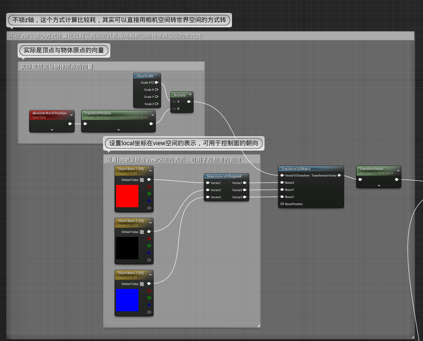Click the green G output pin on Object Basis 2
Image resolution: width=423 pixels, height=341 pixels.
(149, 246)
